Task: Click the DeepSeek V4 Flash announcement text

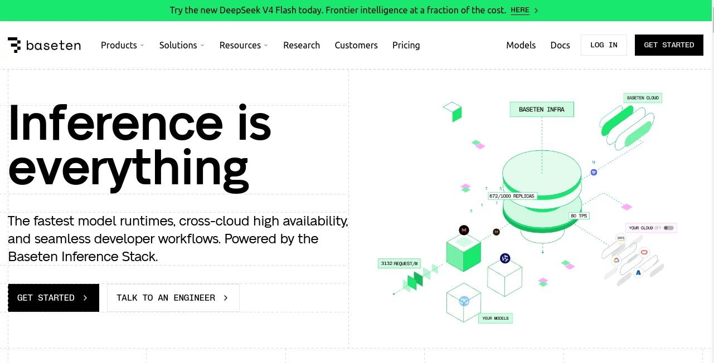Action: tap(338, 10)
